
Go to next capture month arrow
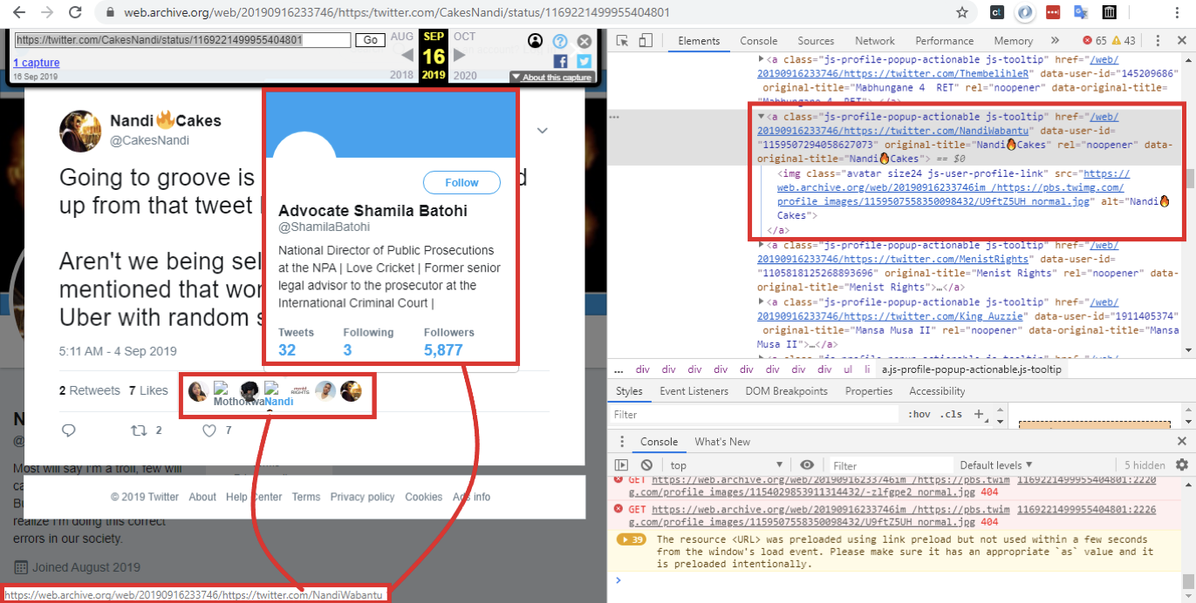pyautogui.click(x=461, y=57)
